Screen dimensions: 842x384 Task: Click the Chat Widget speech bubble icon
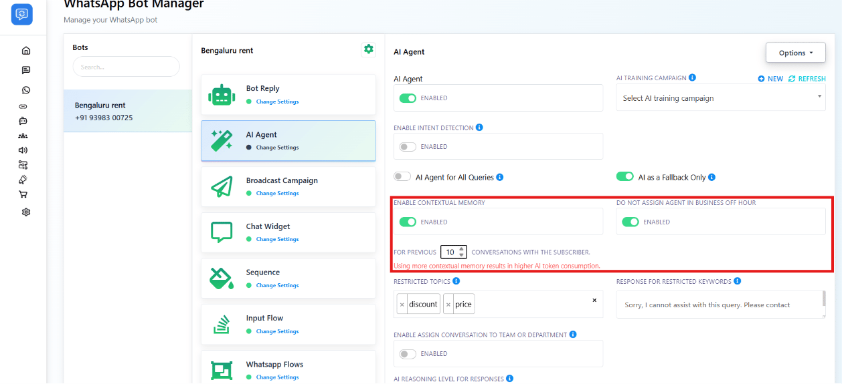(222, 232)
